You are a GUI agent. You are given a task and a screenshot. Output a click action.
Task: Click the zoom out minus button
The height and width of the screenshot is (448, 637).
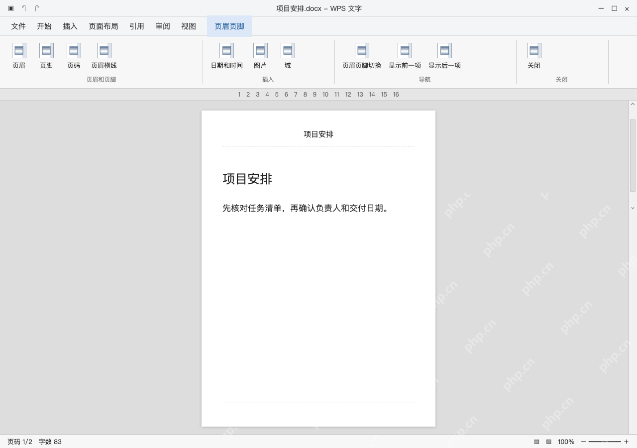(x=583, y=442)
